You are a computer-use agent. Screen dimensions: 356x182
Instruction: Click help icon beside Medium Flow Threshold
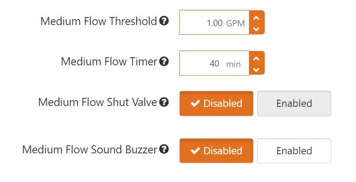pos(165,21)
